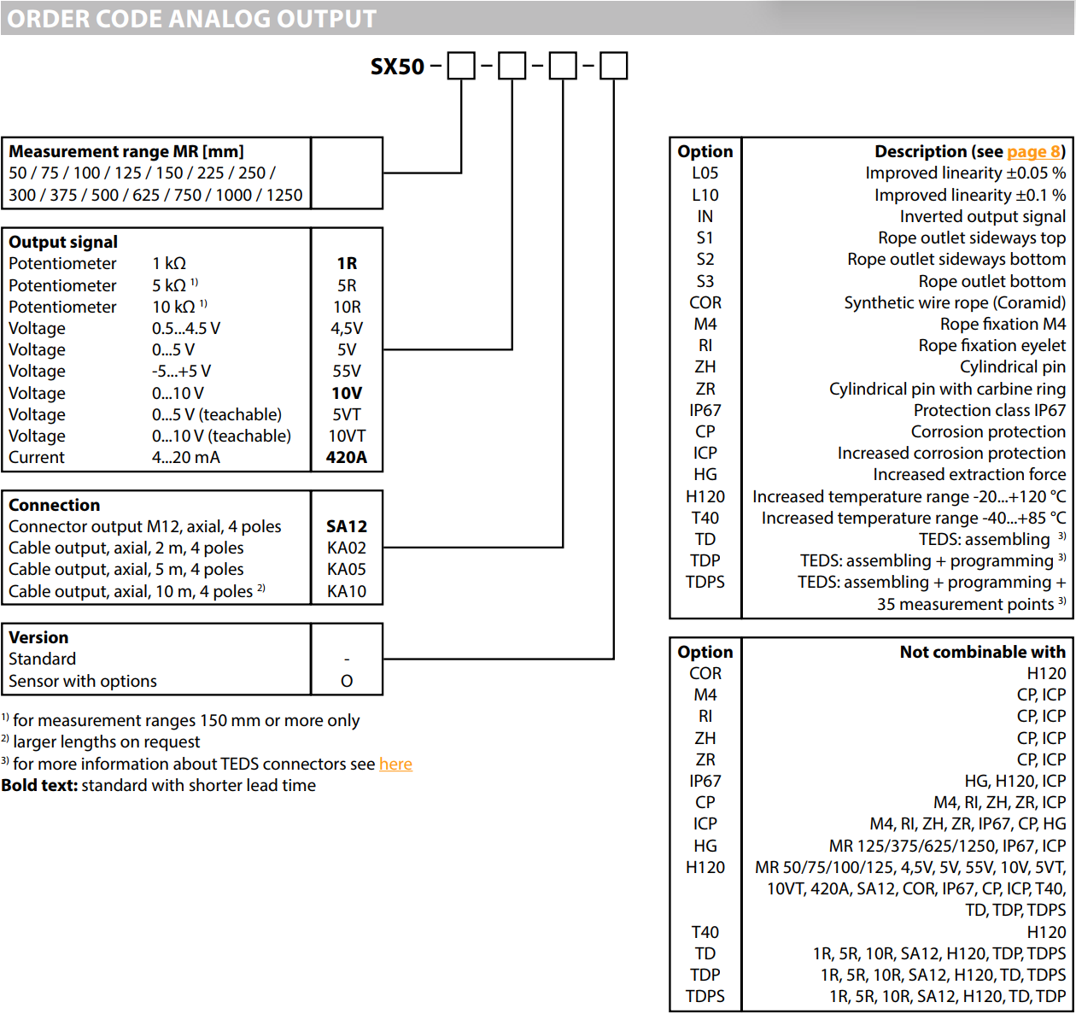Click 'L10' in the option description table
This screenshot has height=1014, width=1076.
coord(705,195)
